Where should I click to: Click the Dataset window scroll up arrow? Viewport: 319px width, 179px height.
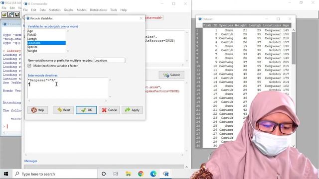click(294, 30)
